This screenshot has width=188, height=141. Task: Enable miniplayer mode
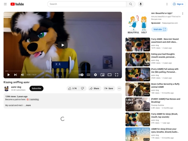[x=102, y=75]
